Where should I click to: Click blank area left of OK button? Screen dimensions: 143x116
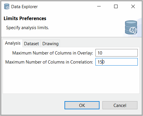pyautogui.click(x=33, y=105)
